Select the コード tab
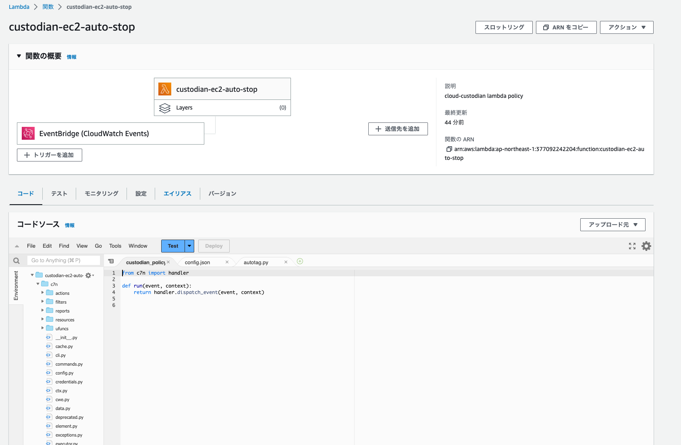 26,194
